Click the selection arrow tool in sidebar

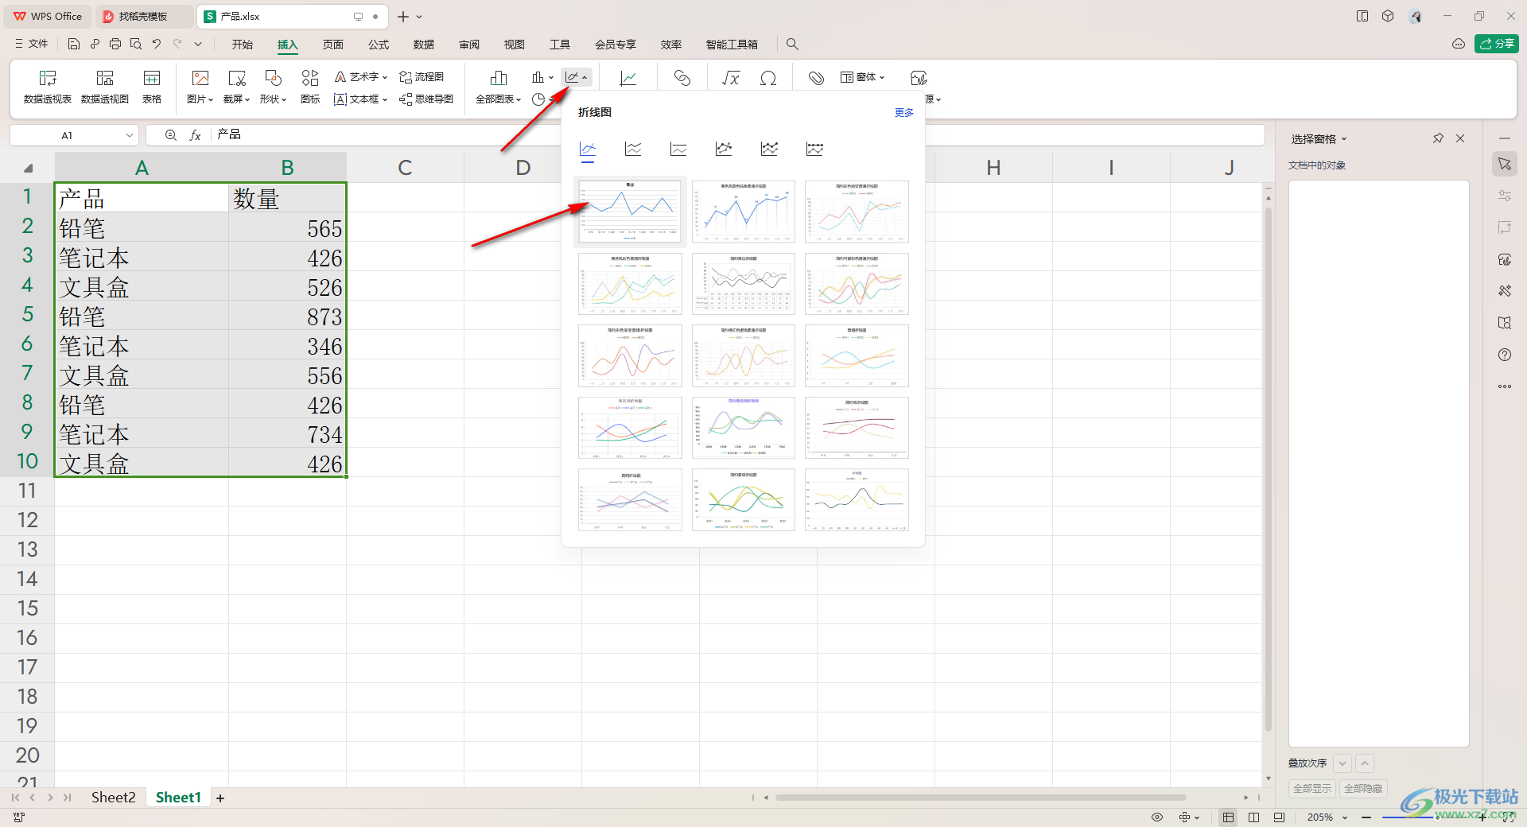[x=1505, y=164]
